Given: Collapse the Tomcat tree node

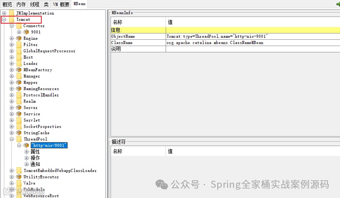Looking at the screenshot, I should [4, 20].
